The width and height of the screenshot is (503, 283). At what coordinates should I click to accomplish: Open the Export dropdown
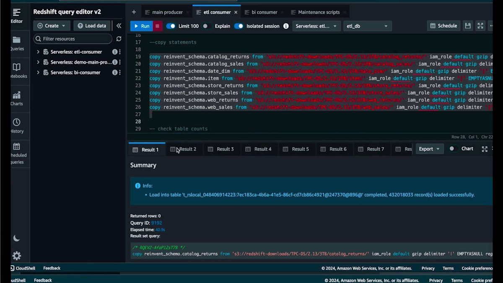tap(430, 149)
